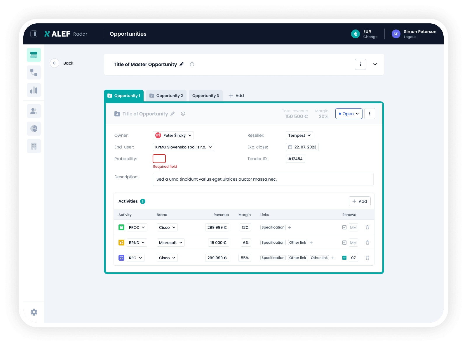Open the Owner Peter Široký dropdown
Image resolution: width=467 pixels, height=346 pixels.
point(173,135)
